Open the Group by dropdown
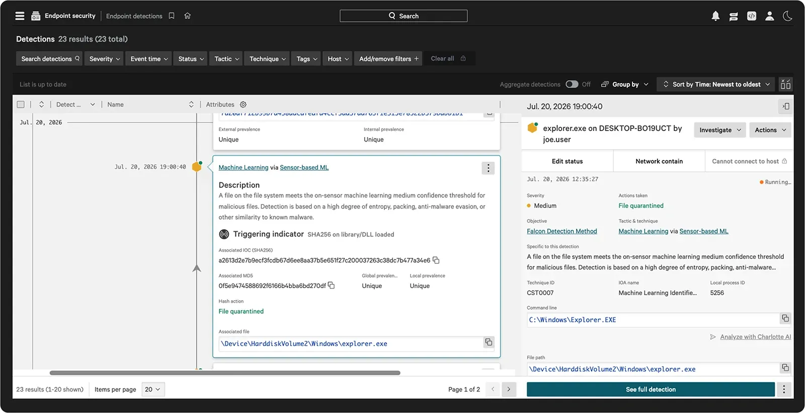Image resolution: width=805 pixels, height=413 pixels. (x=625, y=84)
